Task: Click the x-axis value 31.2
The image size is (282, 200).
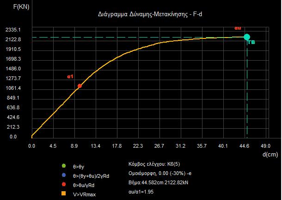Action: coord(180,146)
